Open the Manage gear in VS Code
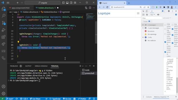Screen dimensions: 178x100 point(4,93)
